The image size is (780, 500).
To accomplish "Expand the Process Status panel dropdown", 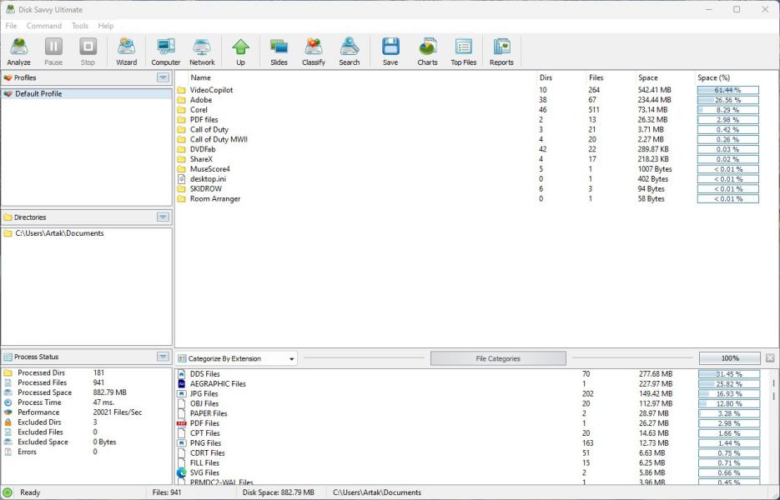I will pos(164,357).
